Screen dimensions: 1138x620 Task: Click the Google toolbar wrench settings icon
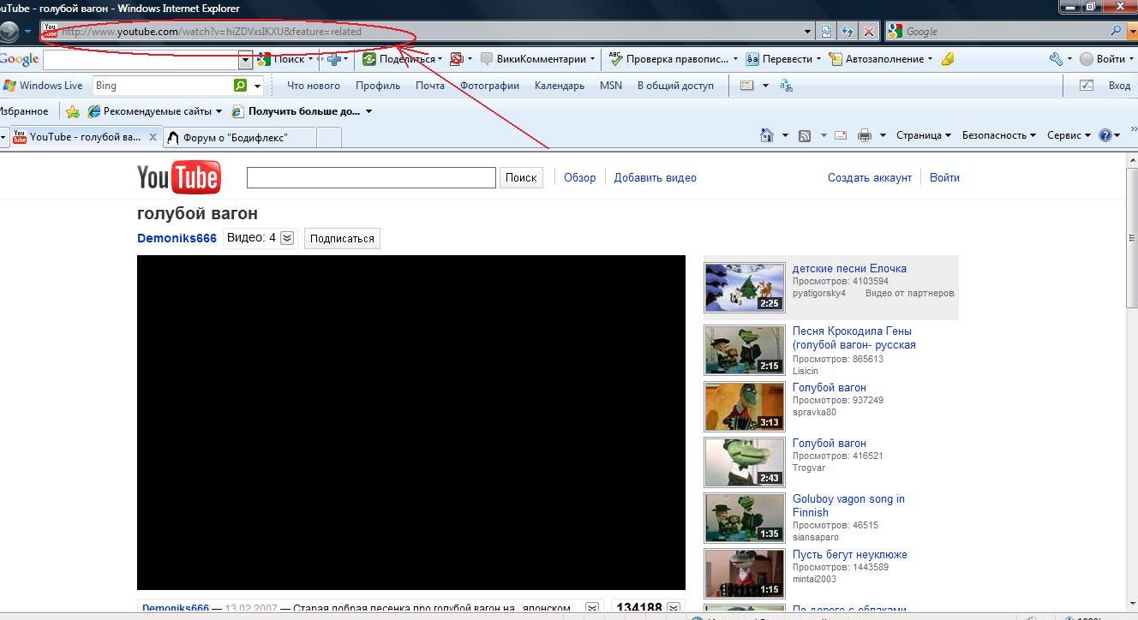pyautogui.click(x=1056, y=59)
